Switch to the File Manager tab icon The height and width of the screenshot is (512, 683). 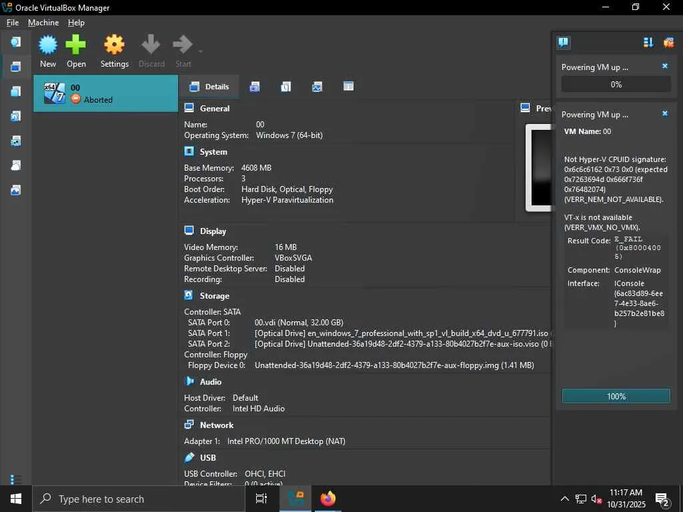(x=348, y=87)
